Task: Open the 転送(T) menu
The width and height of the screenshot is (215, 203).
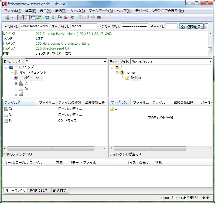Action: (61, 11)
